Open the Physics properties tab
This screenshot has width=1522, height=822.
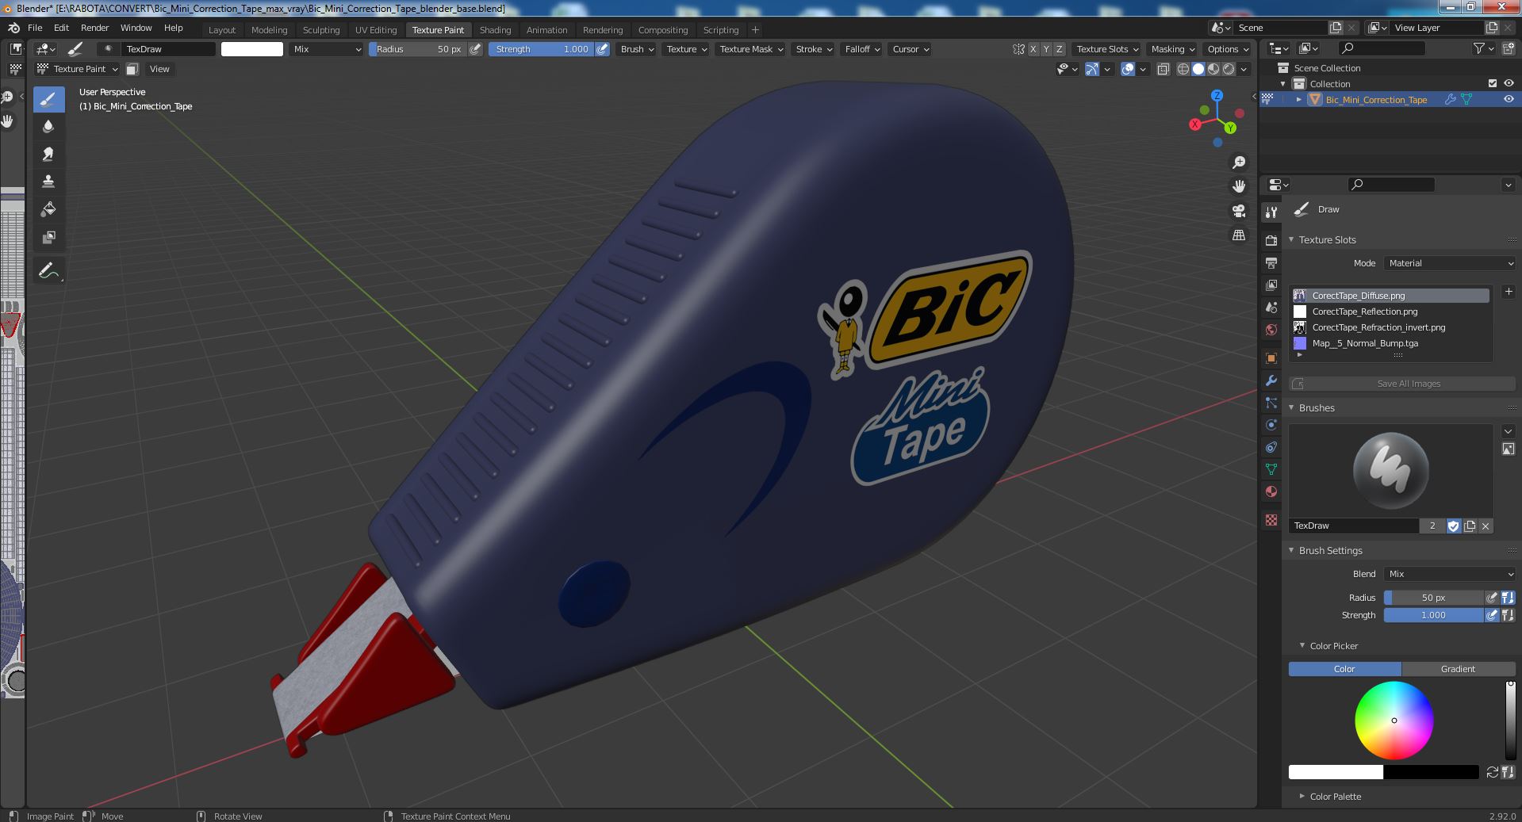tap(1271, 425)
